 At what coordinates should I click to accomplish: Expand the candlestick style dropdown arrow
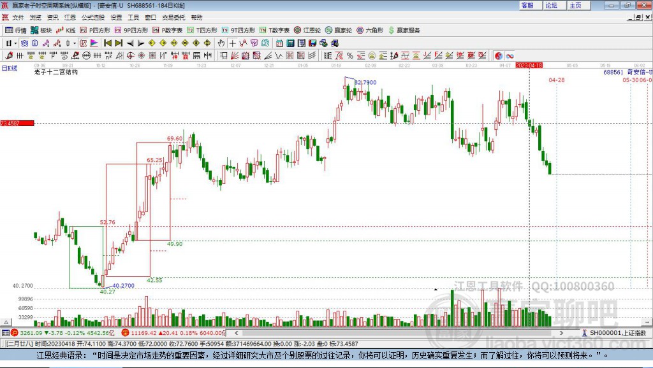[74, 43]
